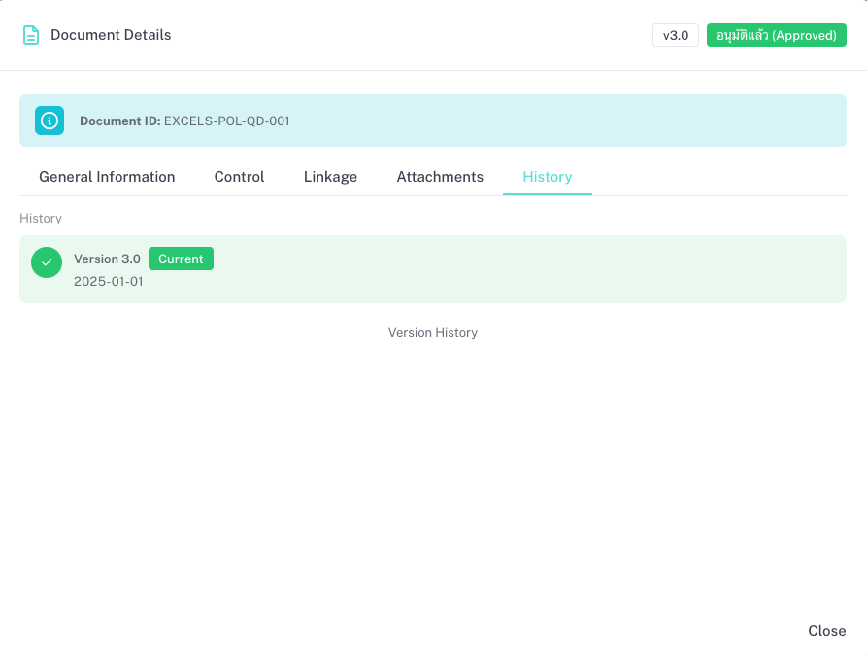This screenshot has height=655, width=867.
Task: Click the 2025-01-01 version date
Action: tap(108, 282)
